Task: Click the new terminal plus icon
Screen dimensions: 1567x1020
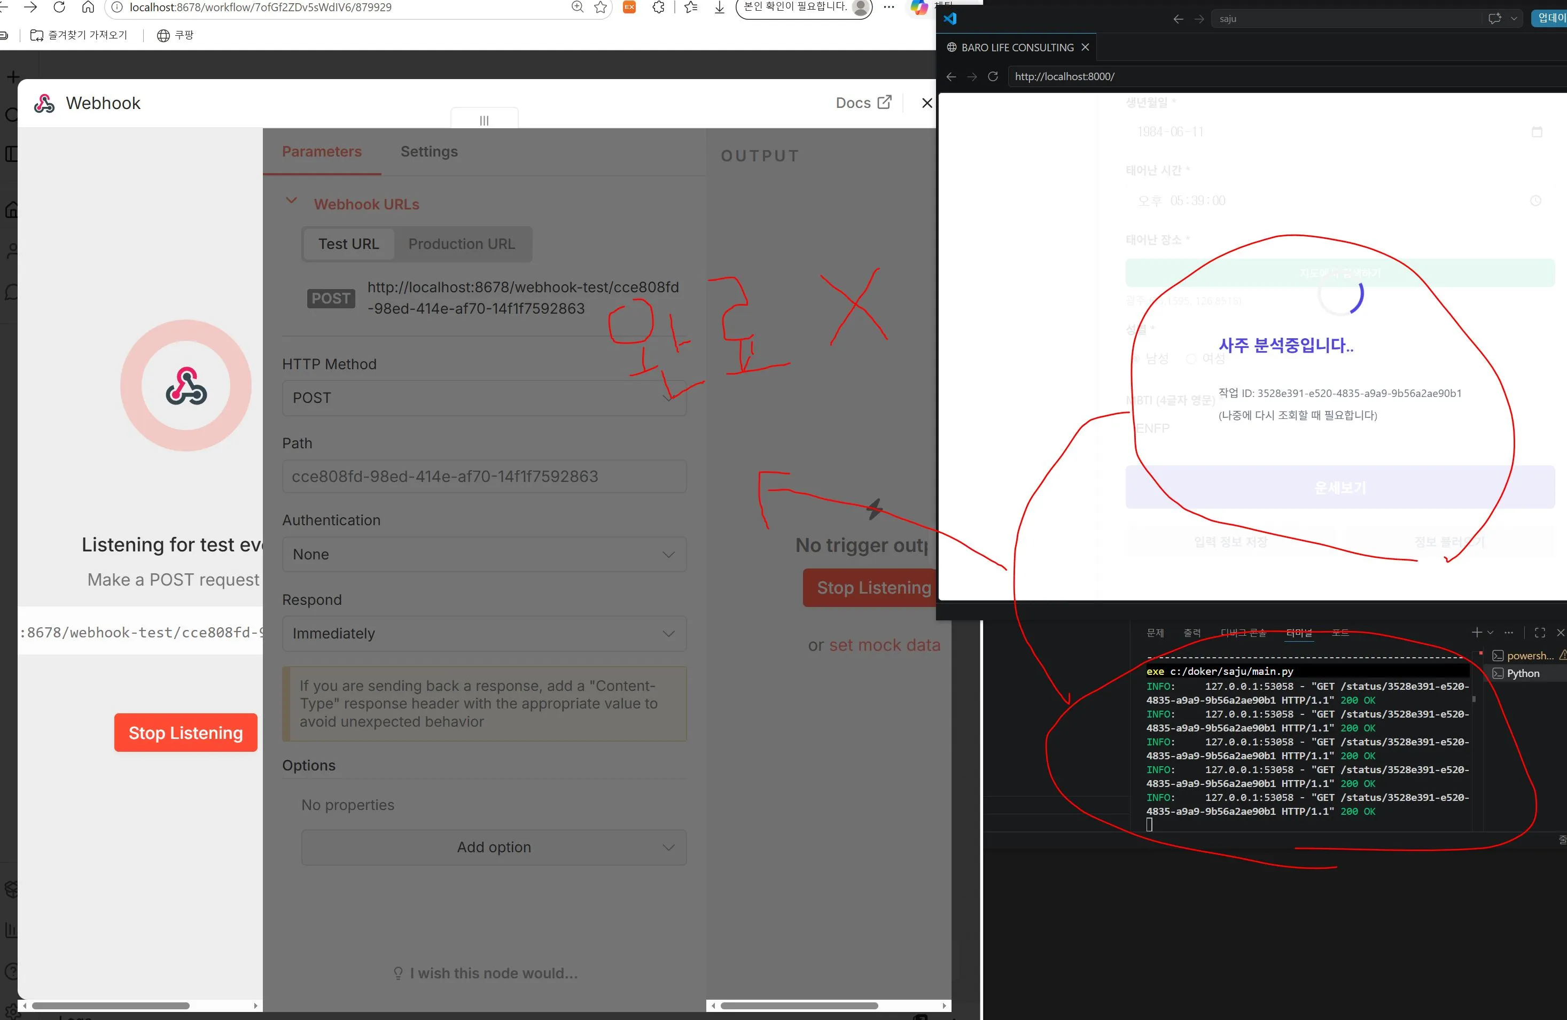Action: (1477, 632)
